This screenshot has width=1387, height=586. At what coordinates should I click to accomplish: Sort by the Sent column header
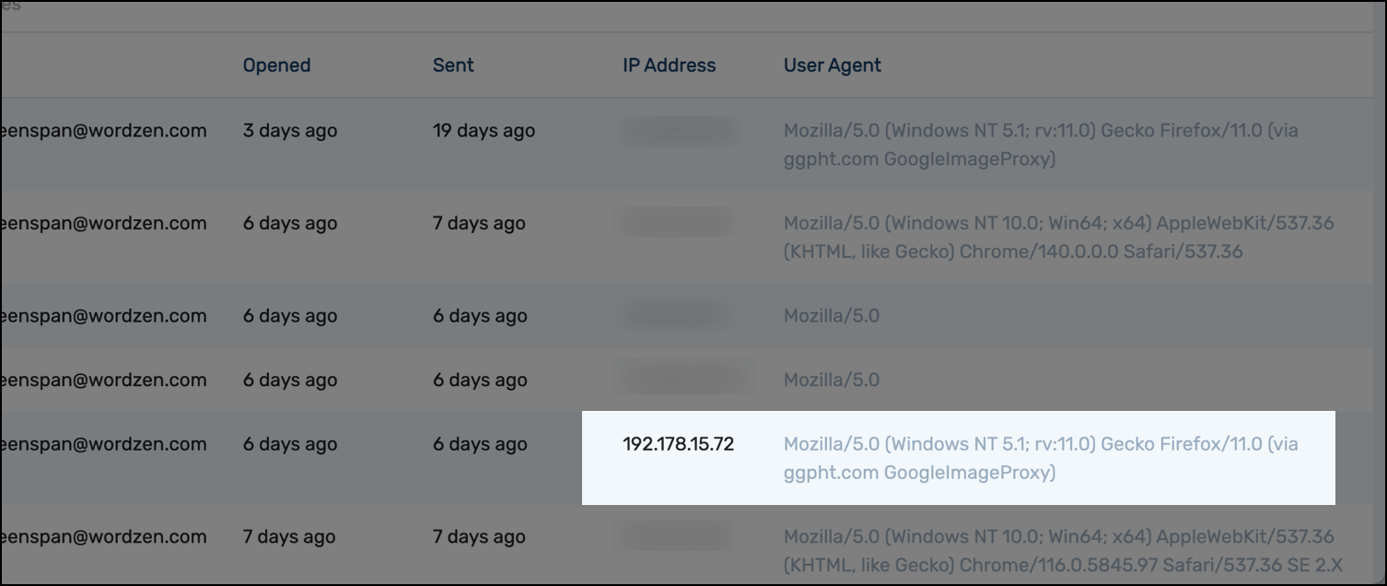pos(453,65)
